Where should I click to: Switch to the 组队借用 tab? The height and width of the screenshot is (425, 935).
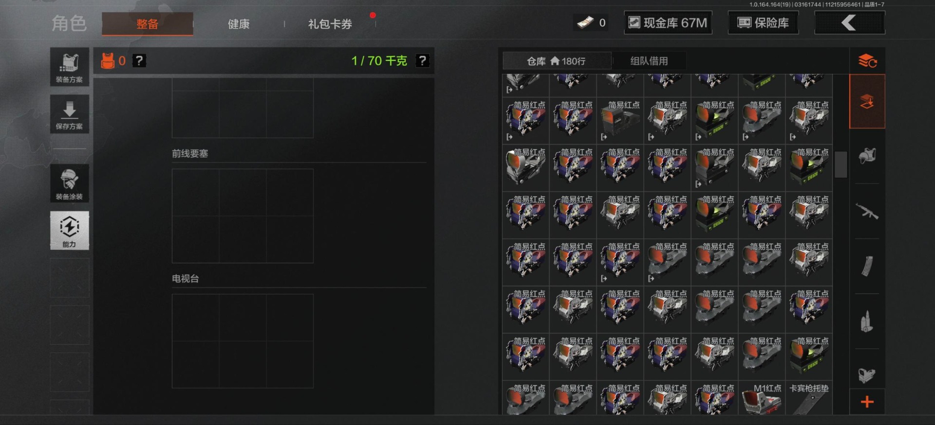click(649, 61)
